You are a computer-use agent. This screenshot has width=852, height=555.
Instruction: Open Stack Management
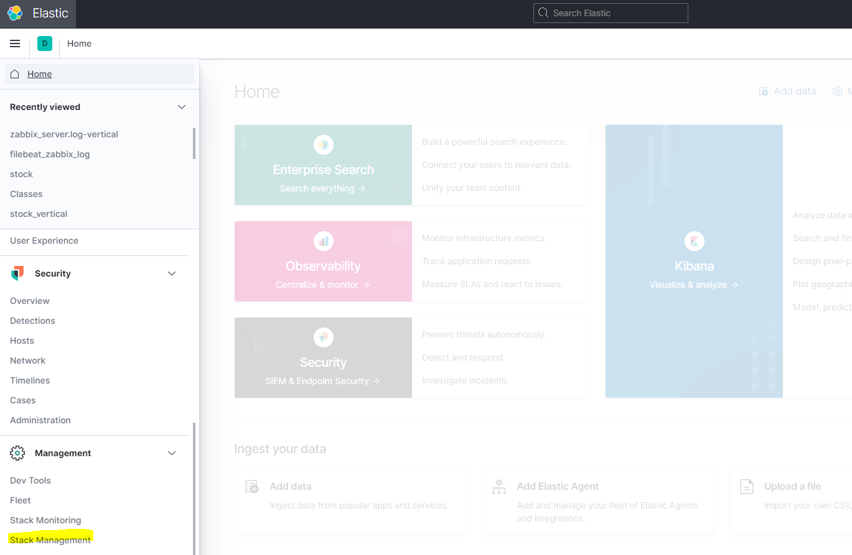tap(50, 540)
